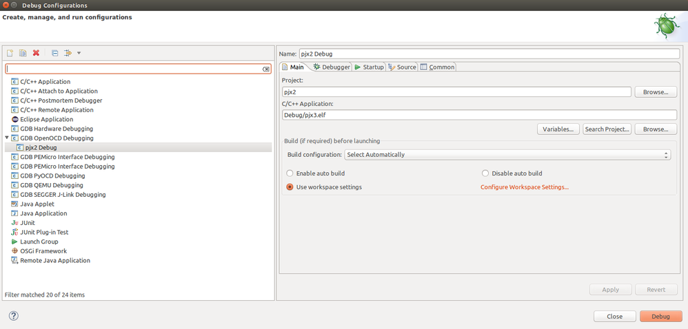Click the OSGi Framework icon
The height and width of the screenshot is (329, 688).
[14, 251]
